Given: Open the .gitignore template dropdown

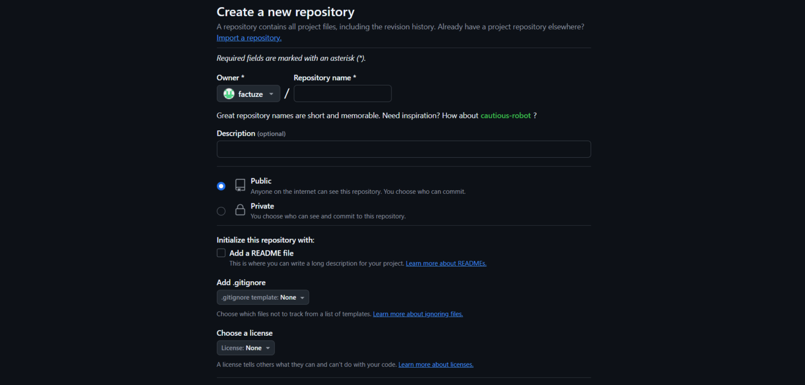Looking at the screenshot, I should tap(263, 297).
